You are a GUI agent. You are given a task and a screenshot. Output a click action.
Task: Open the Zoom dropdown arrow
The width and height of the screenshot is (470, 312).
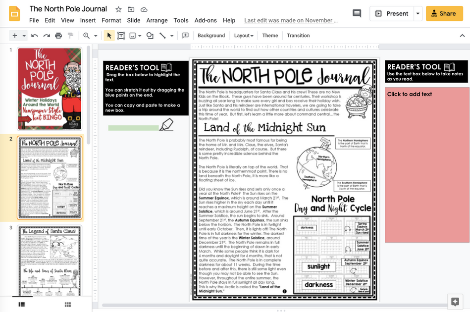point(95,35)
